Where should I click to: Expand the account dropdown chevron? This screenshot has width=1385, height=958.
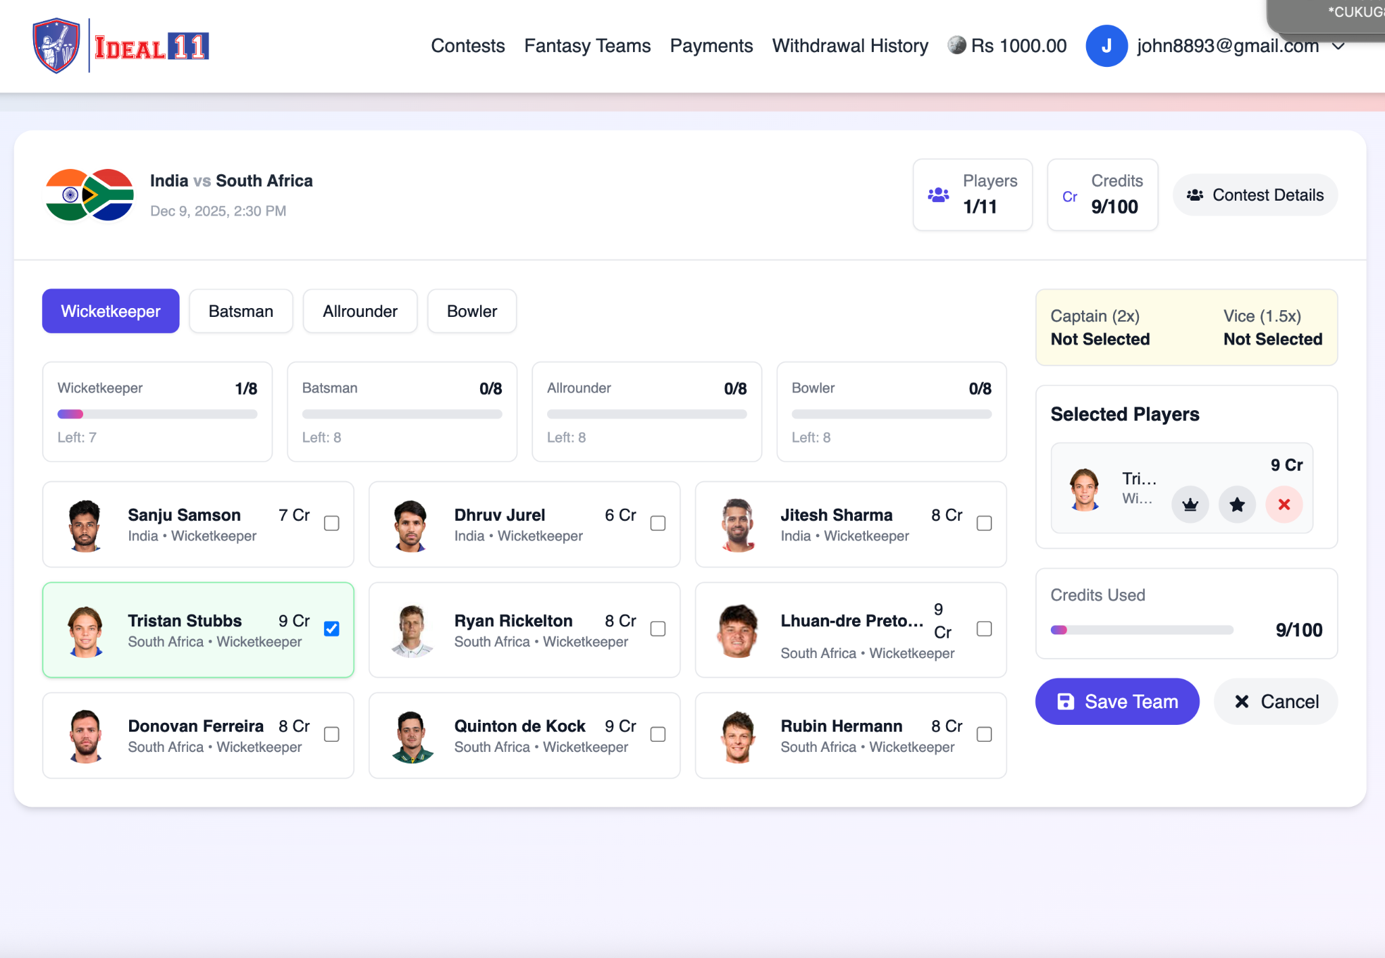tap(1338, 46)
